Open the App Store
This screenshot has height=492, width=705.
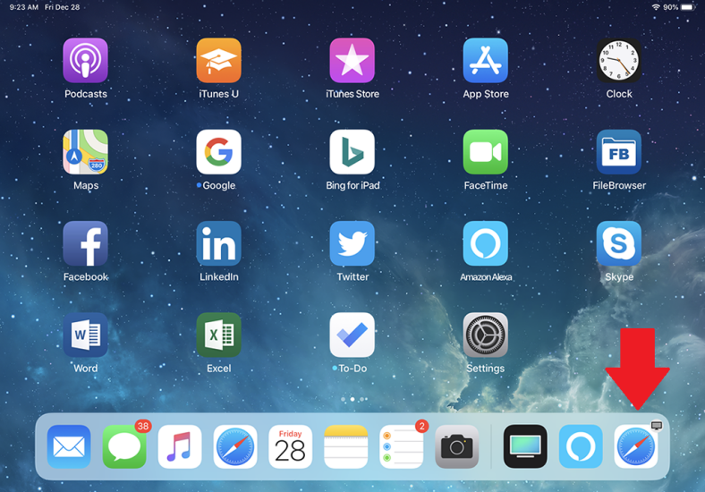pos(486,61)
